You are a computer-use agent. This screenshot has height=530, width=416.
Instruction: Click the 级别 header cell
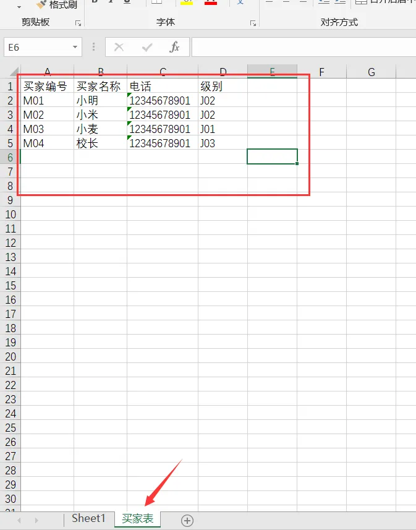pos(223,86)
